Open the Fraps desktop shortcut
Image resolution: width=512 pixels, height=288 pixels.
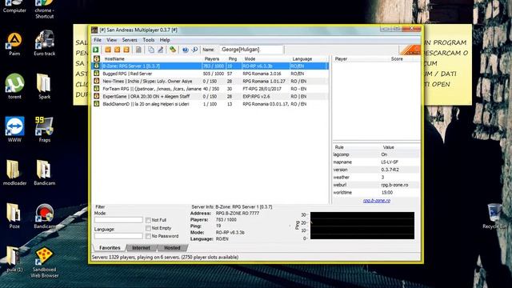pyautogui.click(x=45, y=130)
